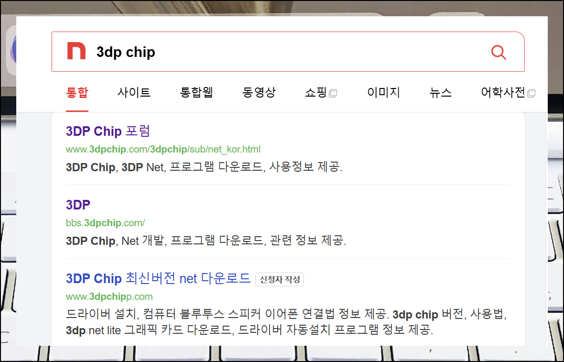Click the bbs.3dpchip.com URL

pos(105,223)
